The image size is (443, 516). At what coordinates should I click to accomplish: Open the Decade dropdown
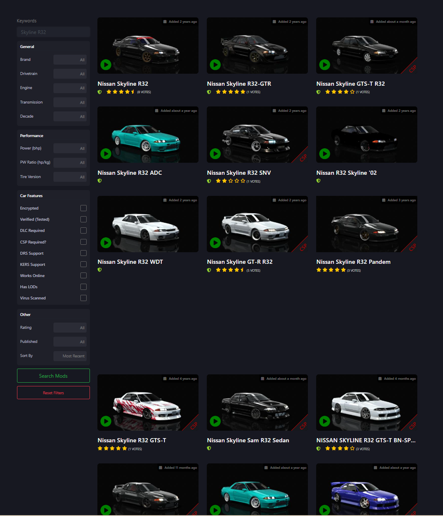tap(70, 116)
